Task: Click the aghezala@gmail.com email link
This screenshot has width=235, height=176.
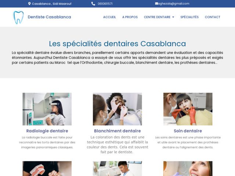Action: [x=174, y=4]
